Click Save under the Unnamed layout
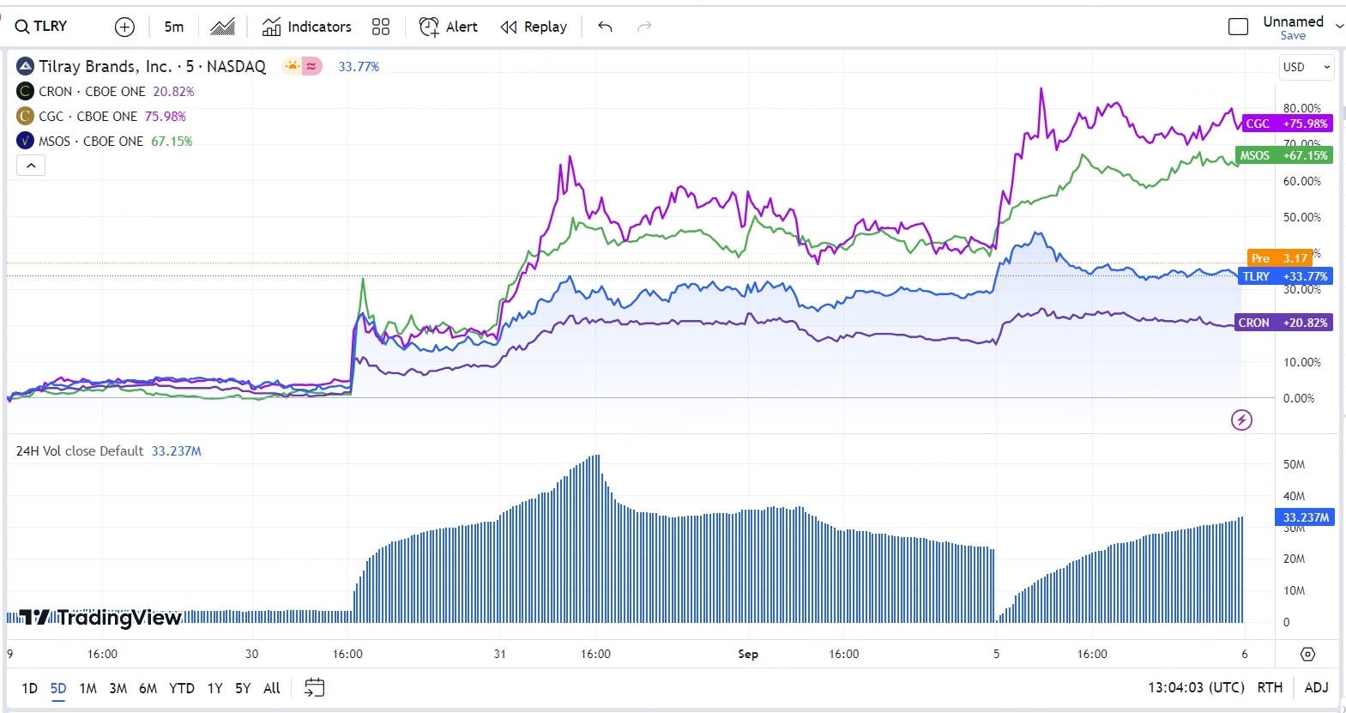The image size is (1346, 713). click(1293, 36)
